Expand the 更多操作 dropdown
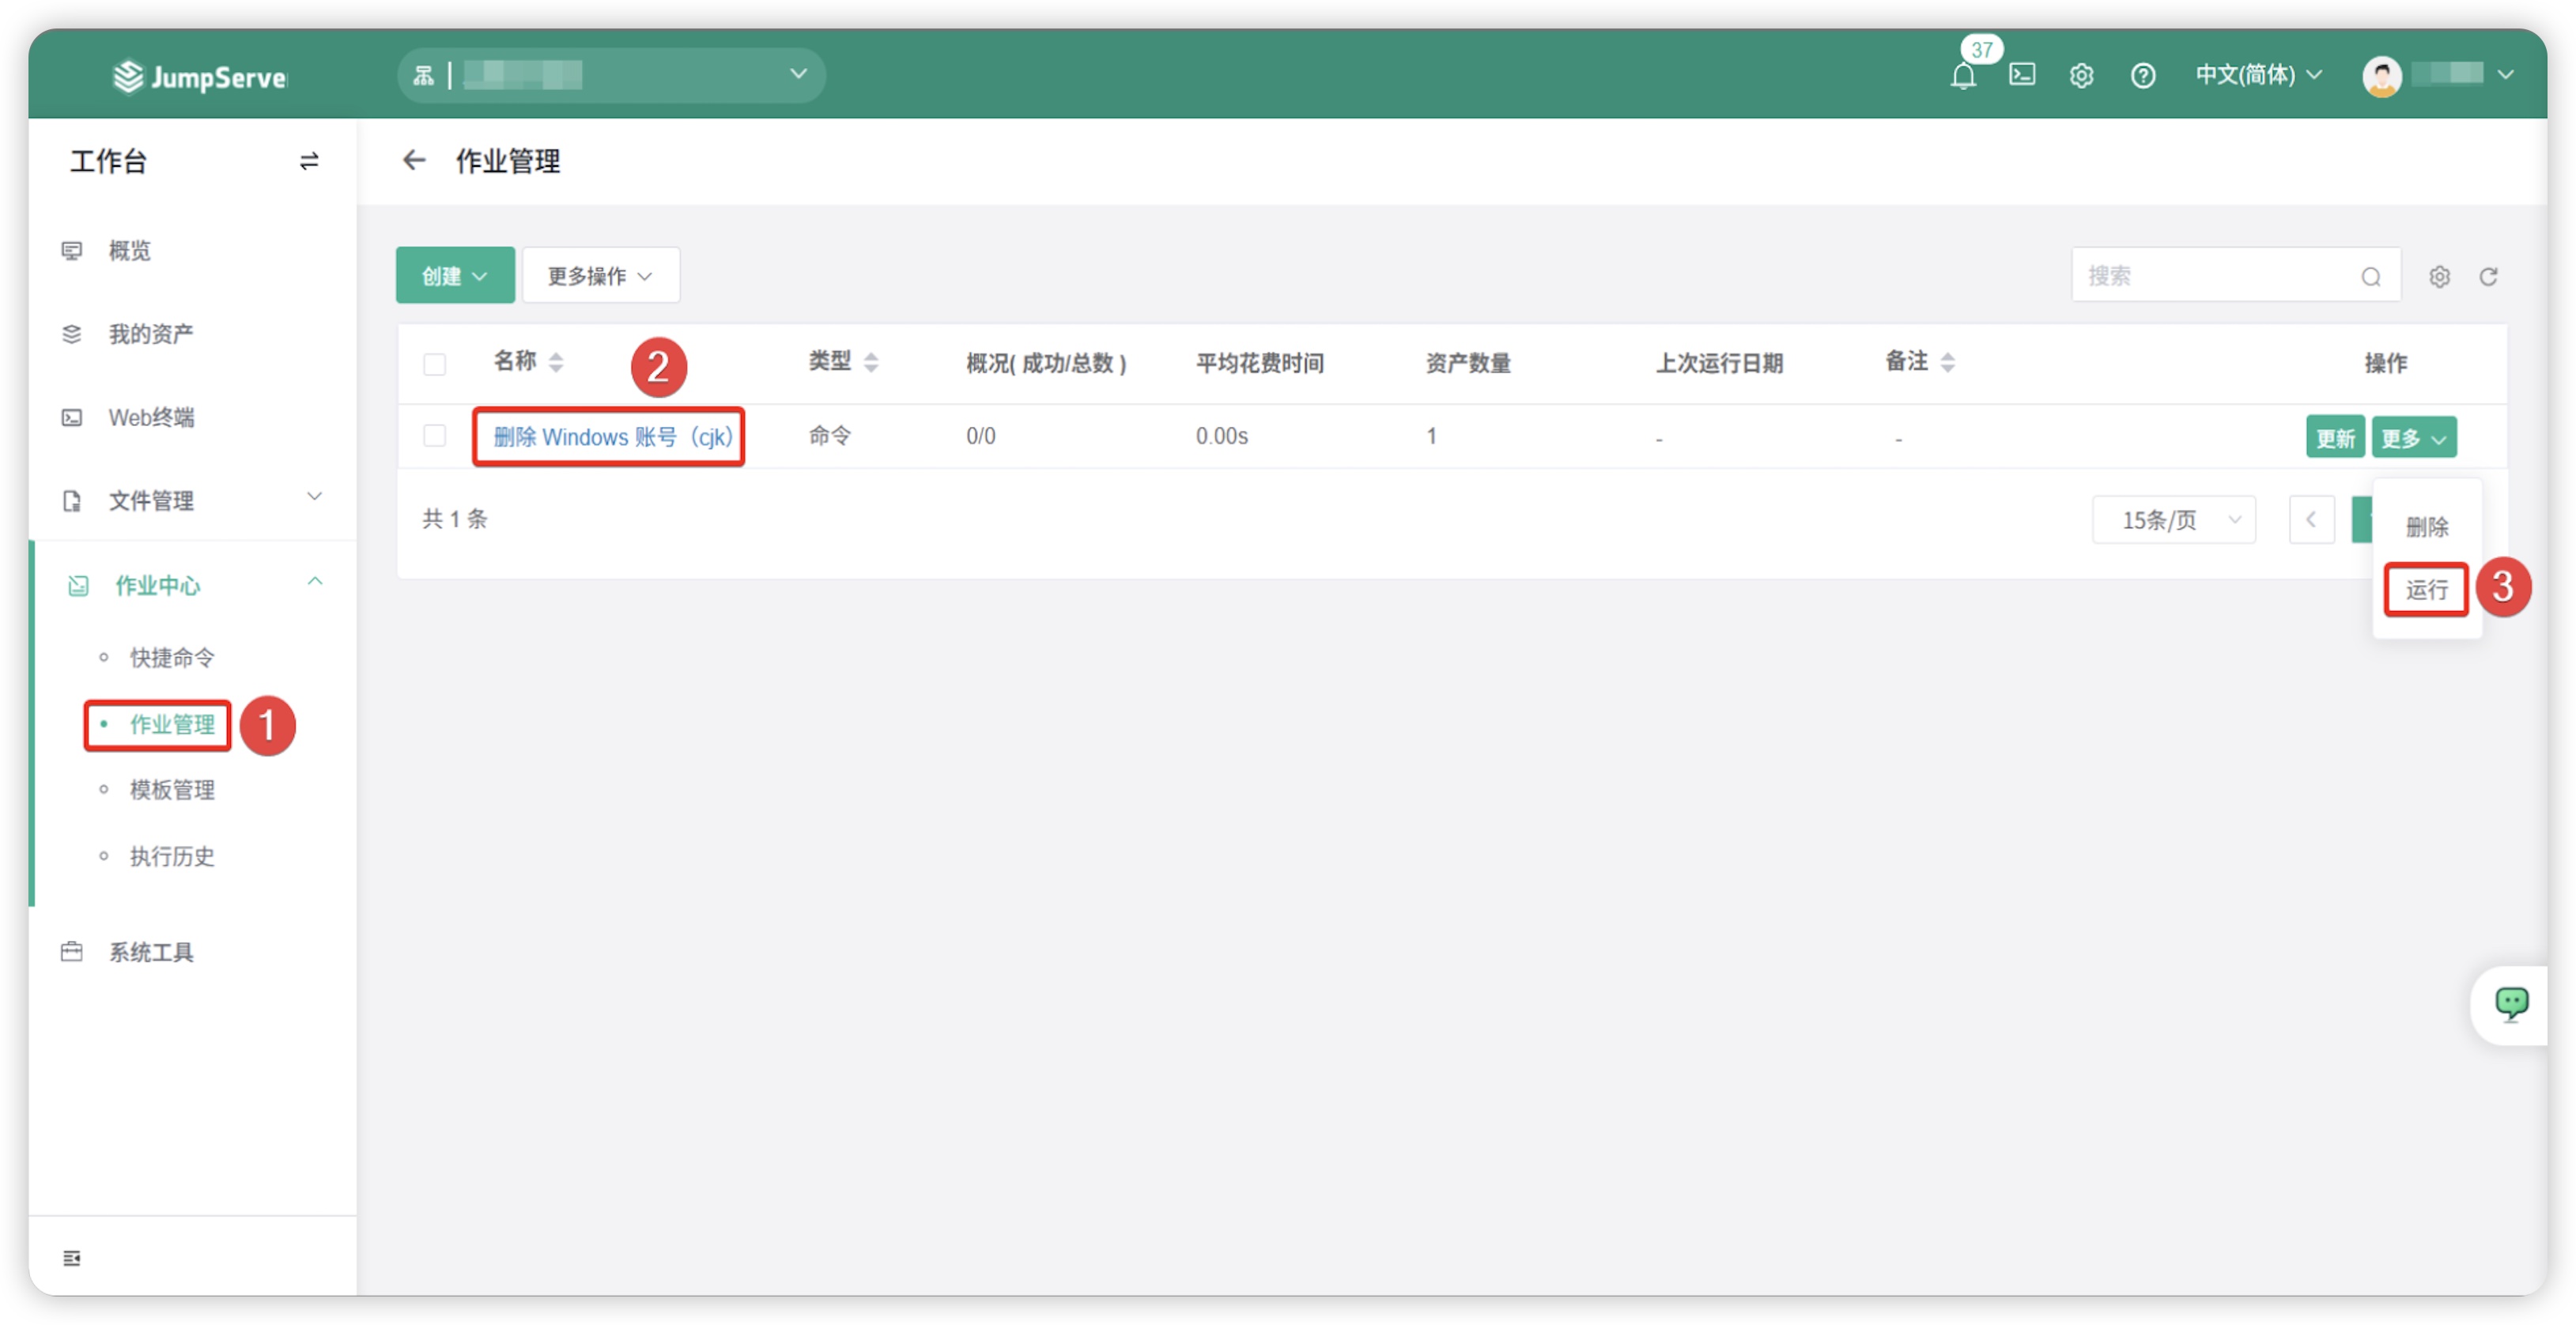 pyautogui.click(x=600, y=276)
